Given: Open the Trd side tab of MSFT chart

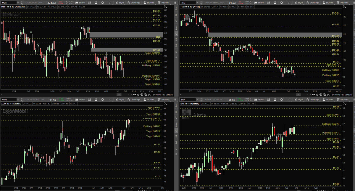Looking at the screenshot, I should click(176, 8).
